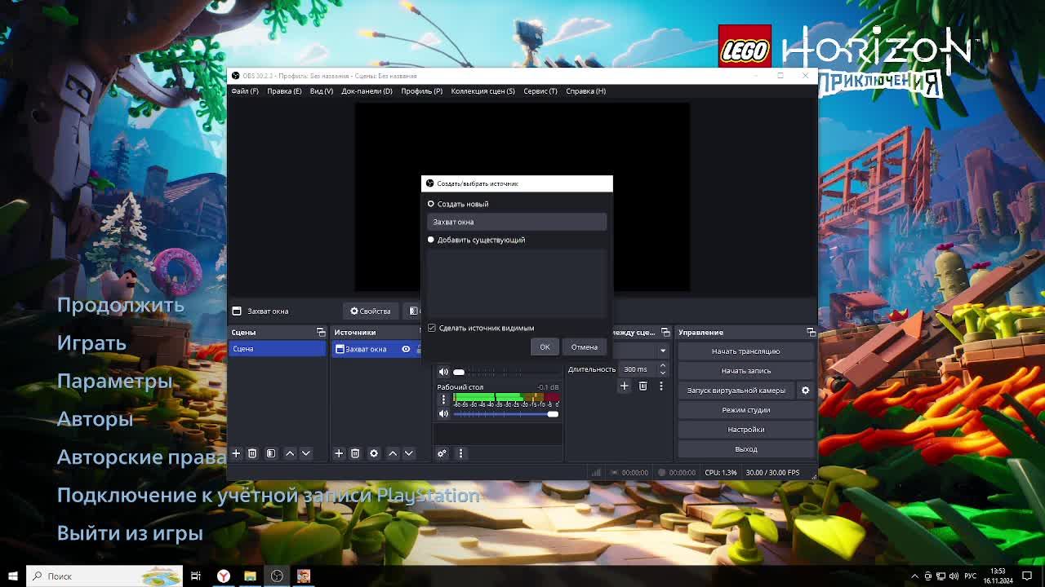Undock the transitions panel
The width and height of the screenshot is (1045, 587).
point(665,332)
